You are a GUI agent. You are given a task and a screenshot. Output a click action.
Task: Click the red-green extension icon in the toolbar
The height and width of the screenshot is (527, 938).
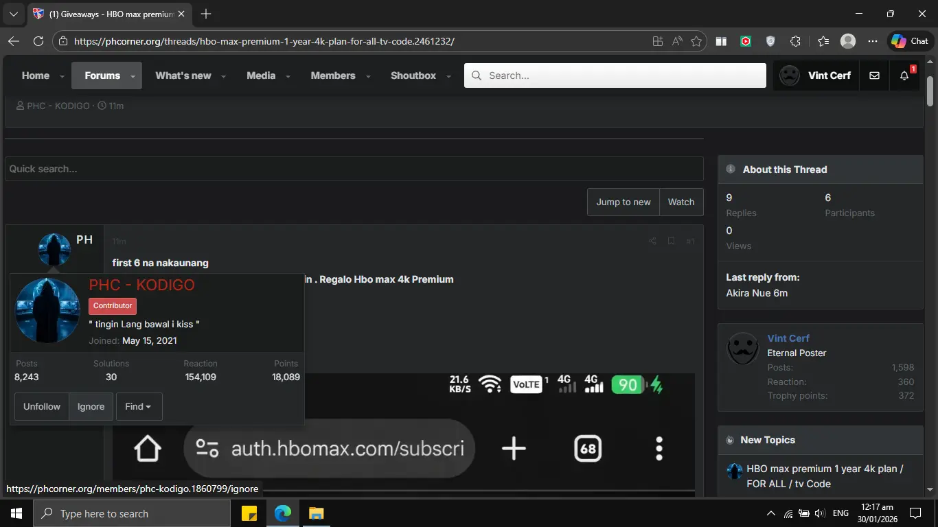coord(746,41)
